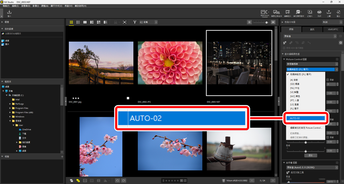Enable the HDR adjustment checkbox
Viewport: 344px width, 184px height.
(x=284, y=48)
